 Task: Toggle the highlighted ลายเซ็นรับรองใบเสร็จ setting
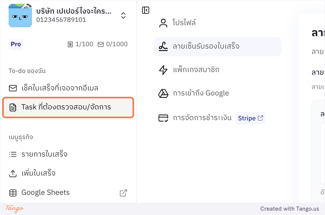point(217,47)
